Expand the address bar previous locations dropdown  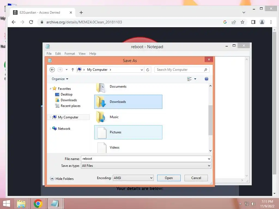click(142, 70)
